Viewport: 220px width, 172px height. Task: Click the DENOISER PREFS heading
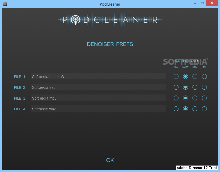tap(110, 44)
